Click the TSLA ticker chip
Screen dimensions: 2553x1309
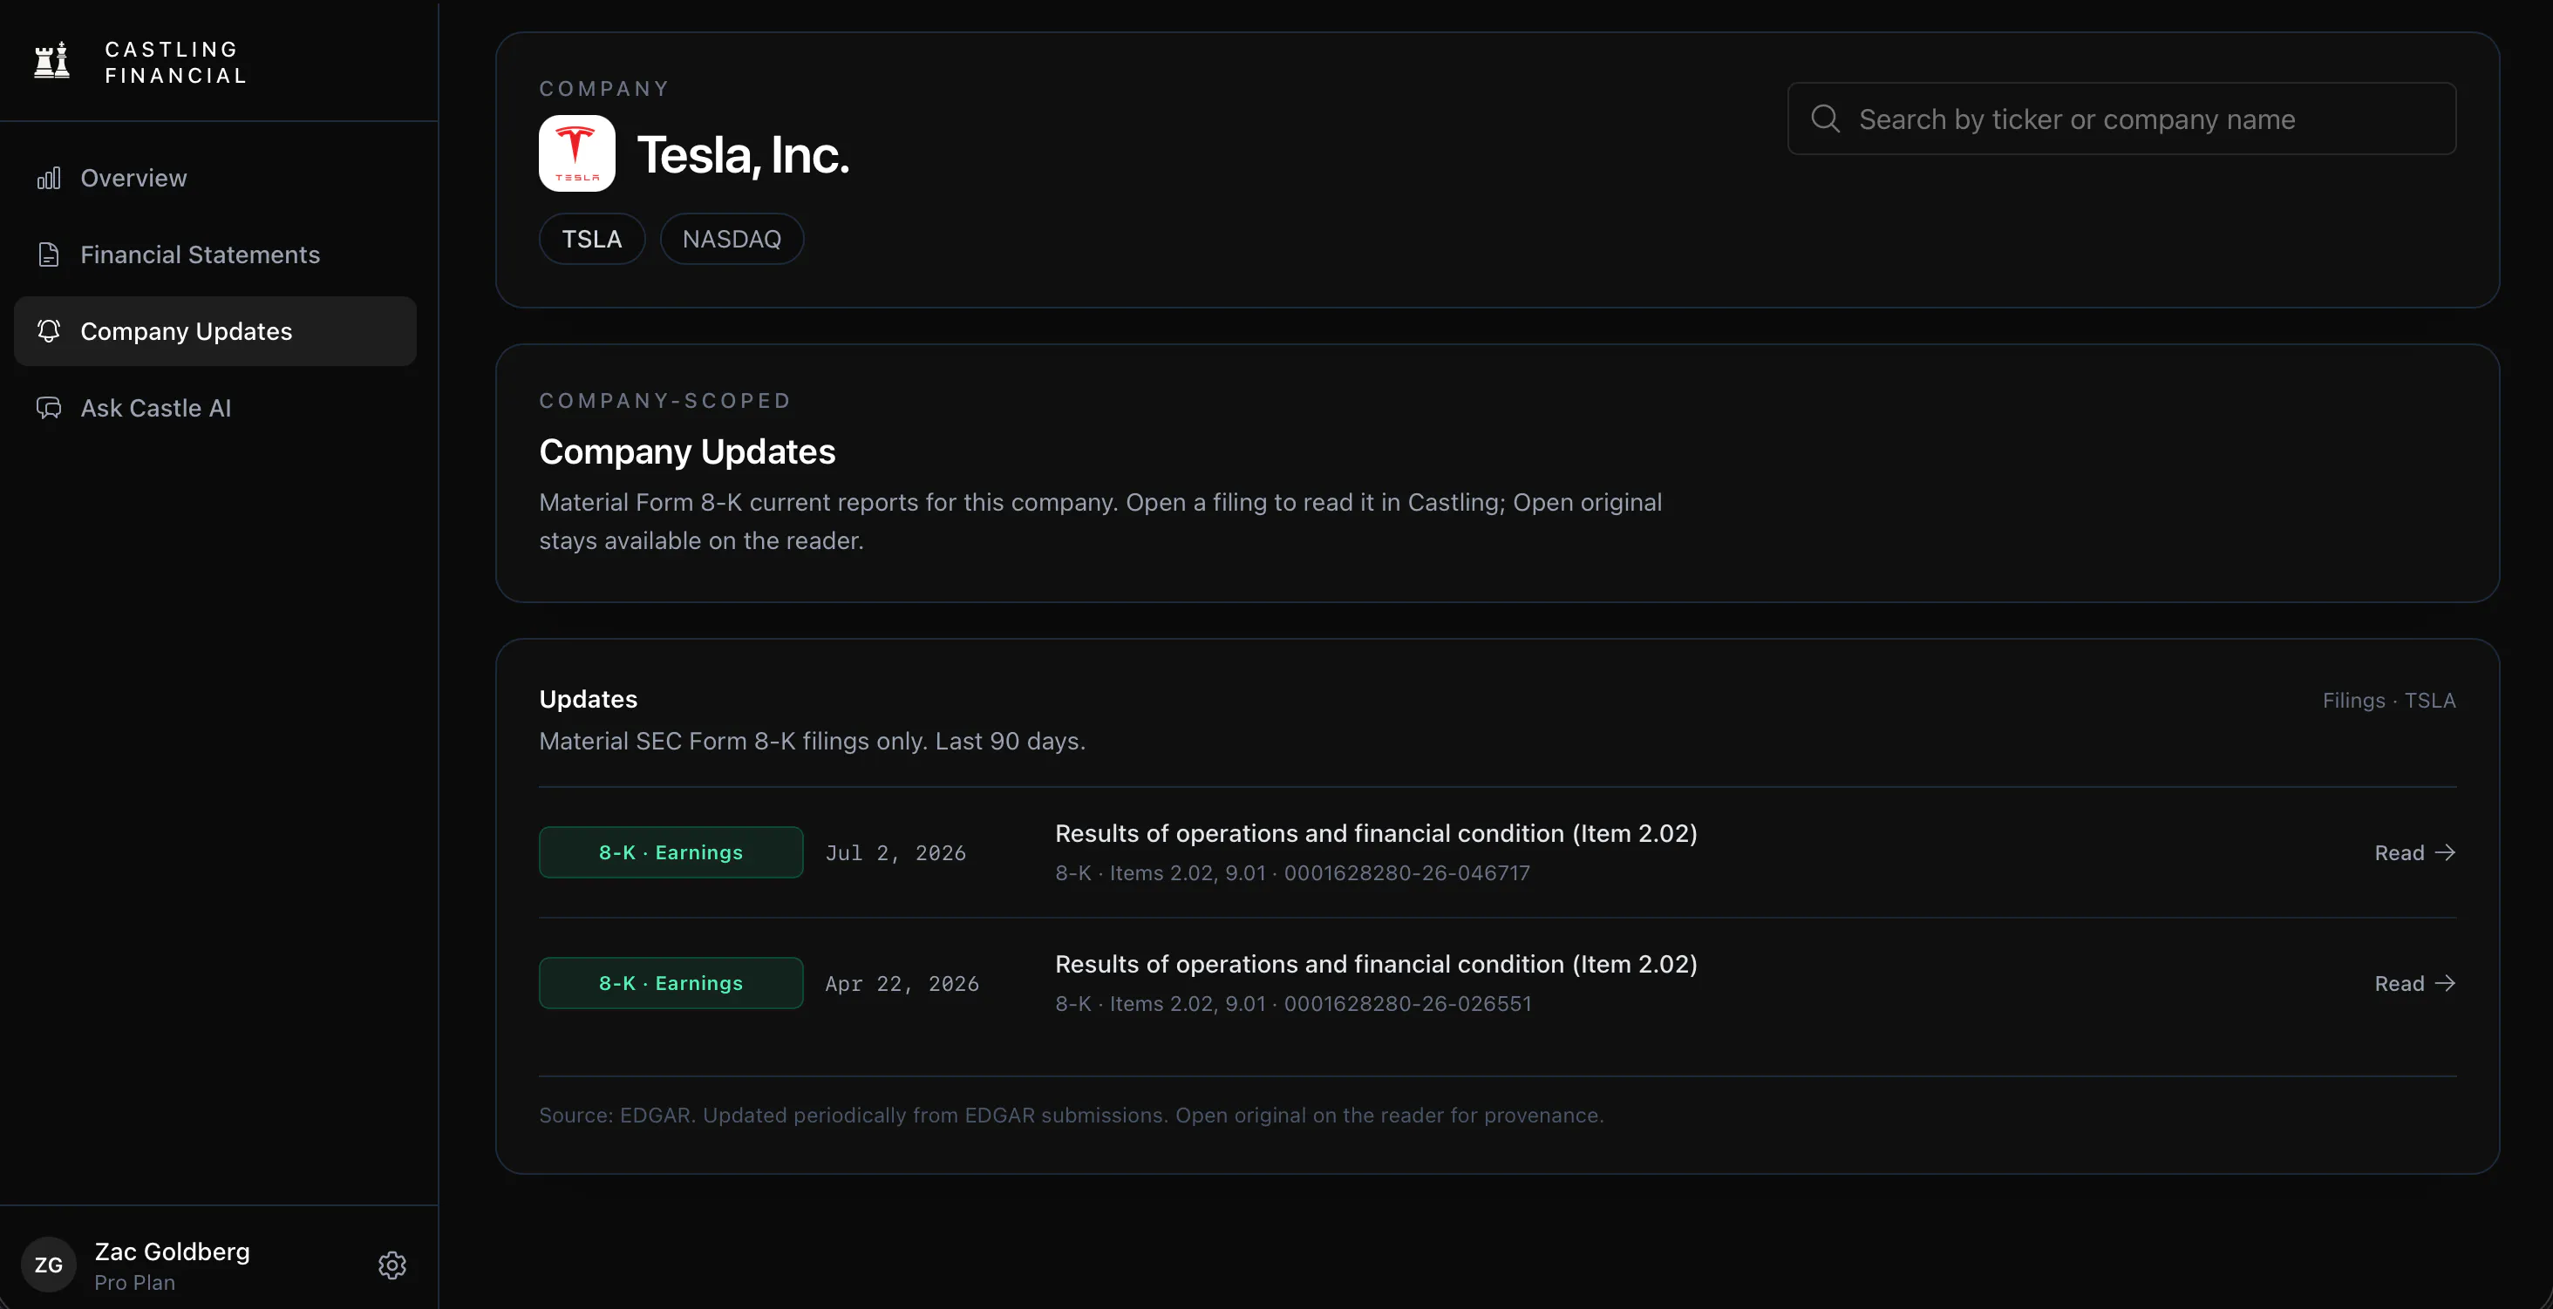click(x=592, y=239)
